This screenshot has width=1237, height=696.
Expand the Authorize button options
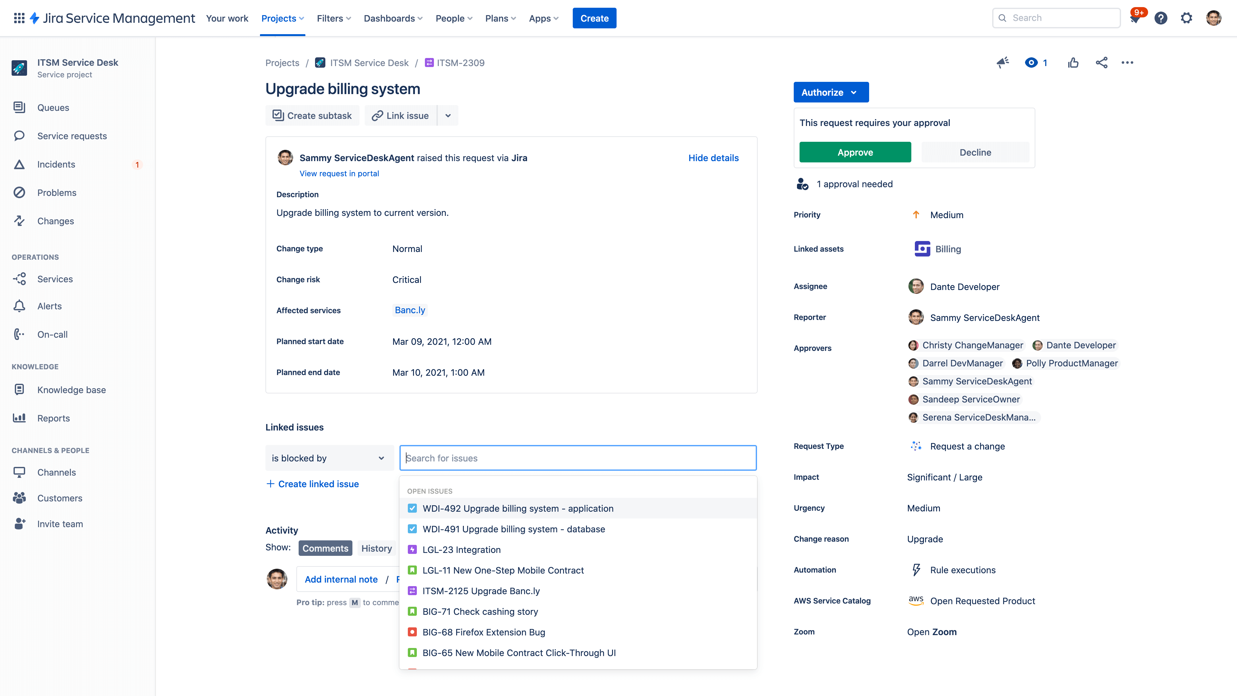tap(854, 92)
